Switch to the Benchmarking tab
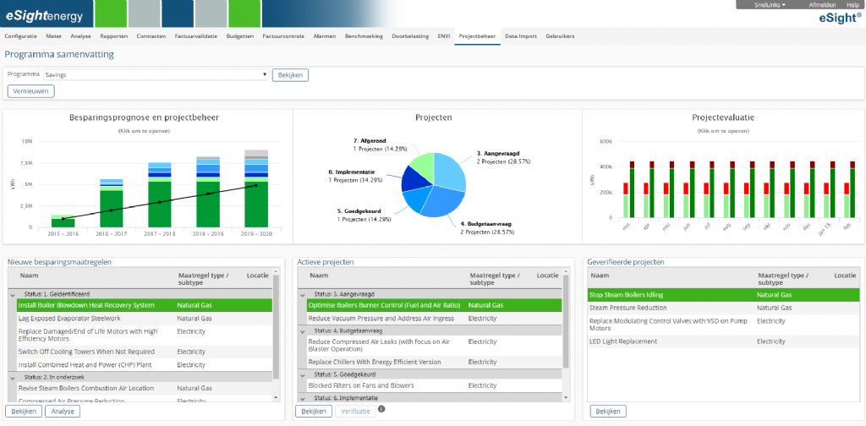The width and height of the screenshot is (866, 426). (364, 36)
